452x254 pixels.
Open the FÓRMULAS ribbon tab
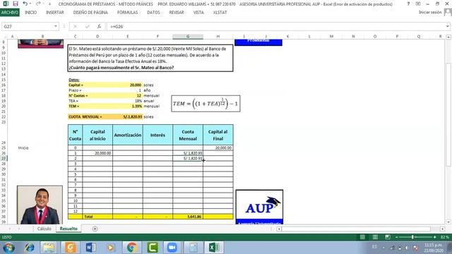point(127,13)
